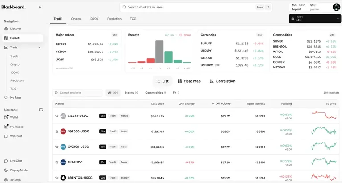This screenshot has width=342, height=183.
Task: Switch Display Mode moon icon
Action: coord(6,170)
